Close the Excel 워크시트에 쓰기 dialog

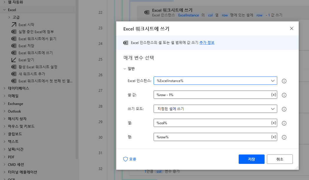292,28
